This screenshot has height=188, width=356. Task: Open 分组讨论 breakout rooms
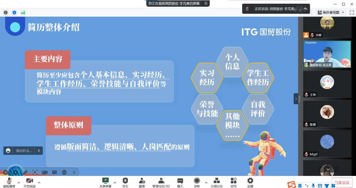click(x=217, y=183)
